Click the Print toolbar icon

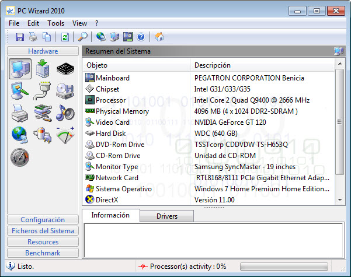tap(33, 37)
